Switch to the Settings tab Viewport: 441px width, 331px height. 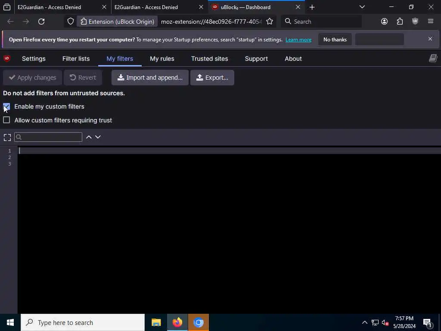point(34,59)
